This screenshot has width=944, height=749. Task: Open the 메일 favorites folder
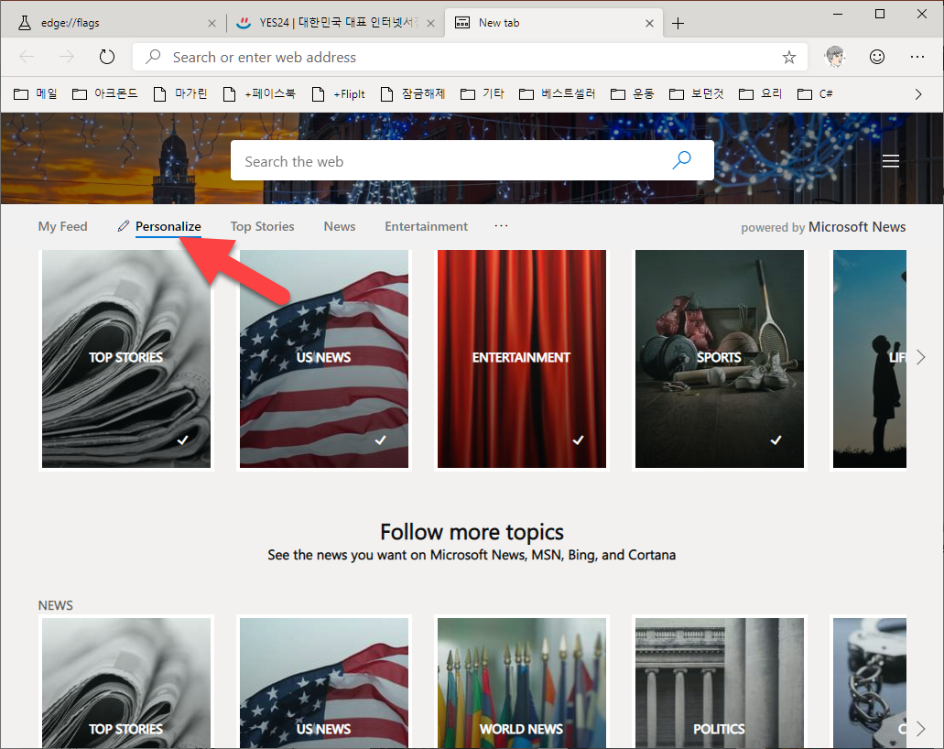[36, 94]
